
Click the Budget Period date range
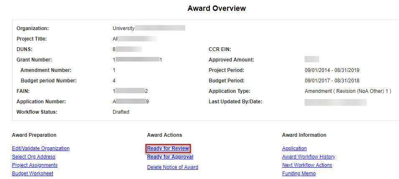(332, 81)
